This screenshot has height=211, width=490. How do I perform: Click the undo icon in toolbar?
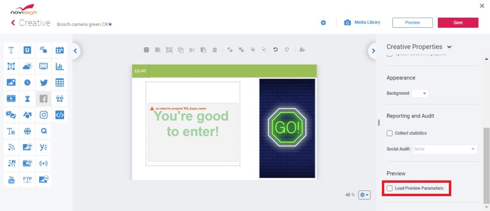(x=275, y=49)
